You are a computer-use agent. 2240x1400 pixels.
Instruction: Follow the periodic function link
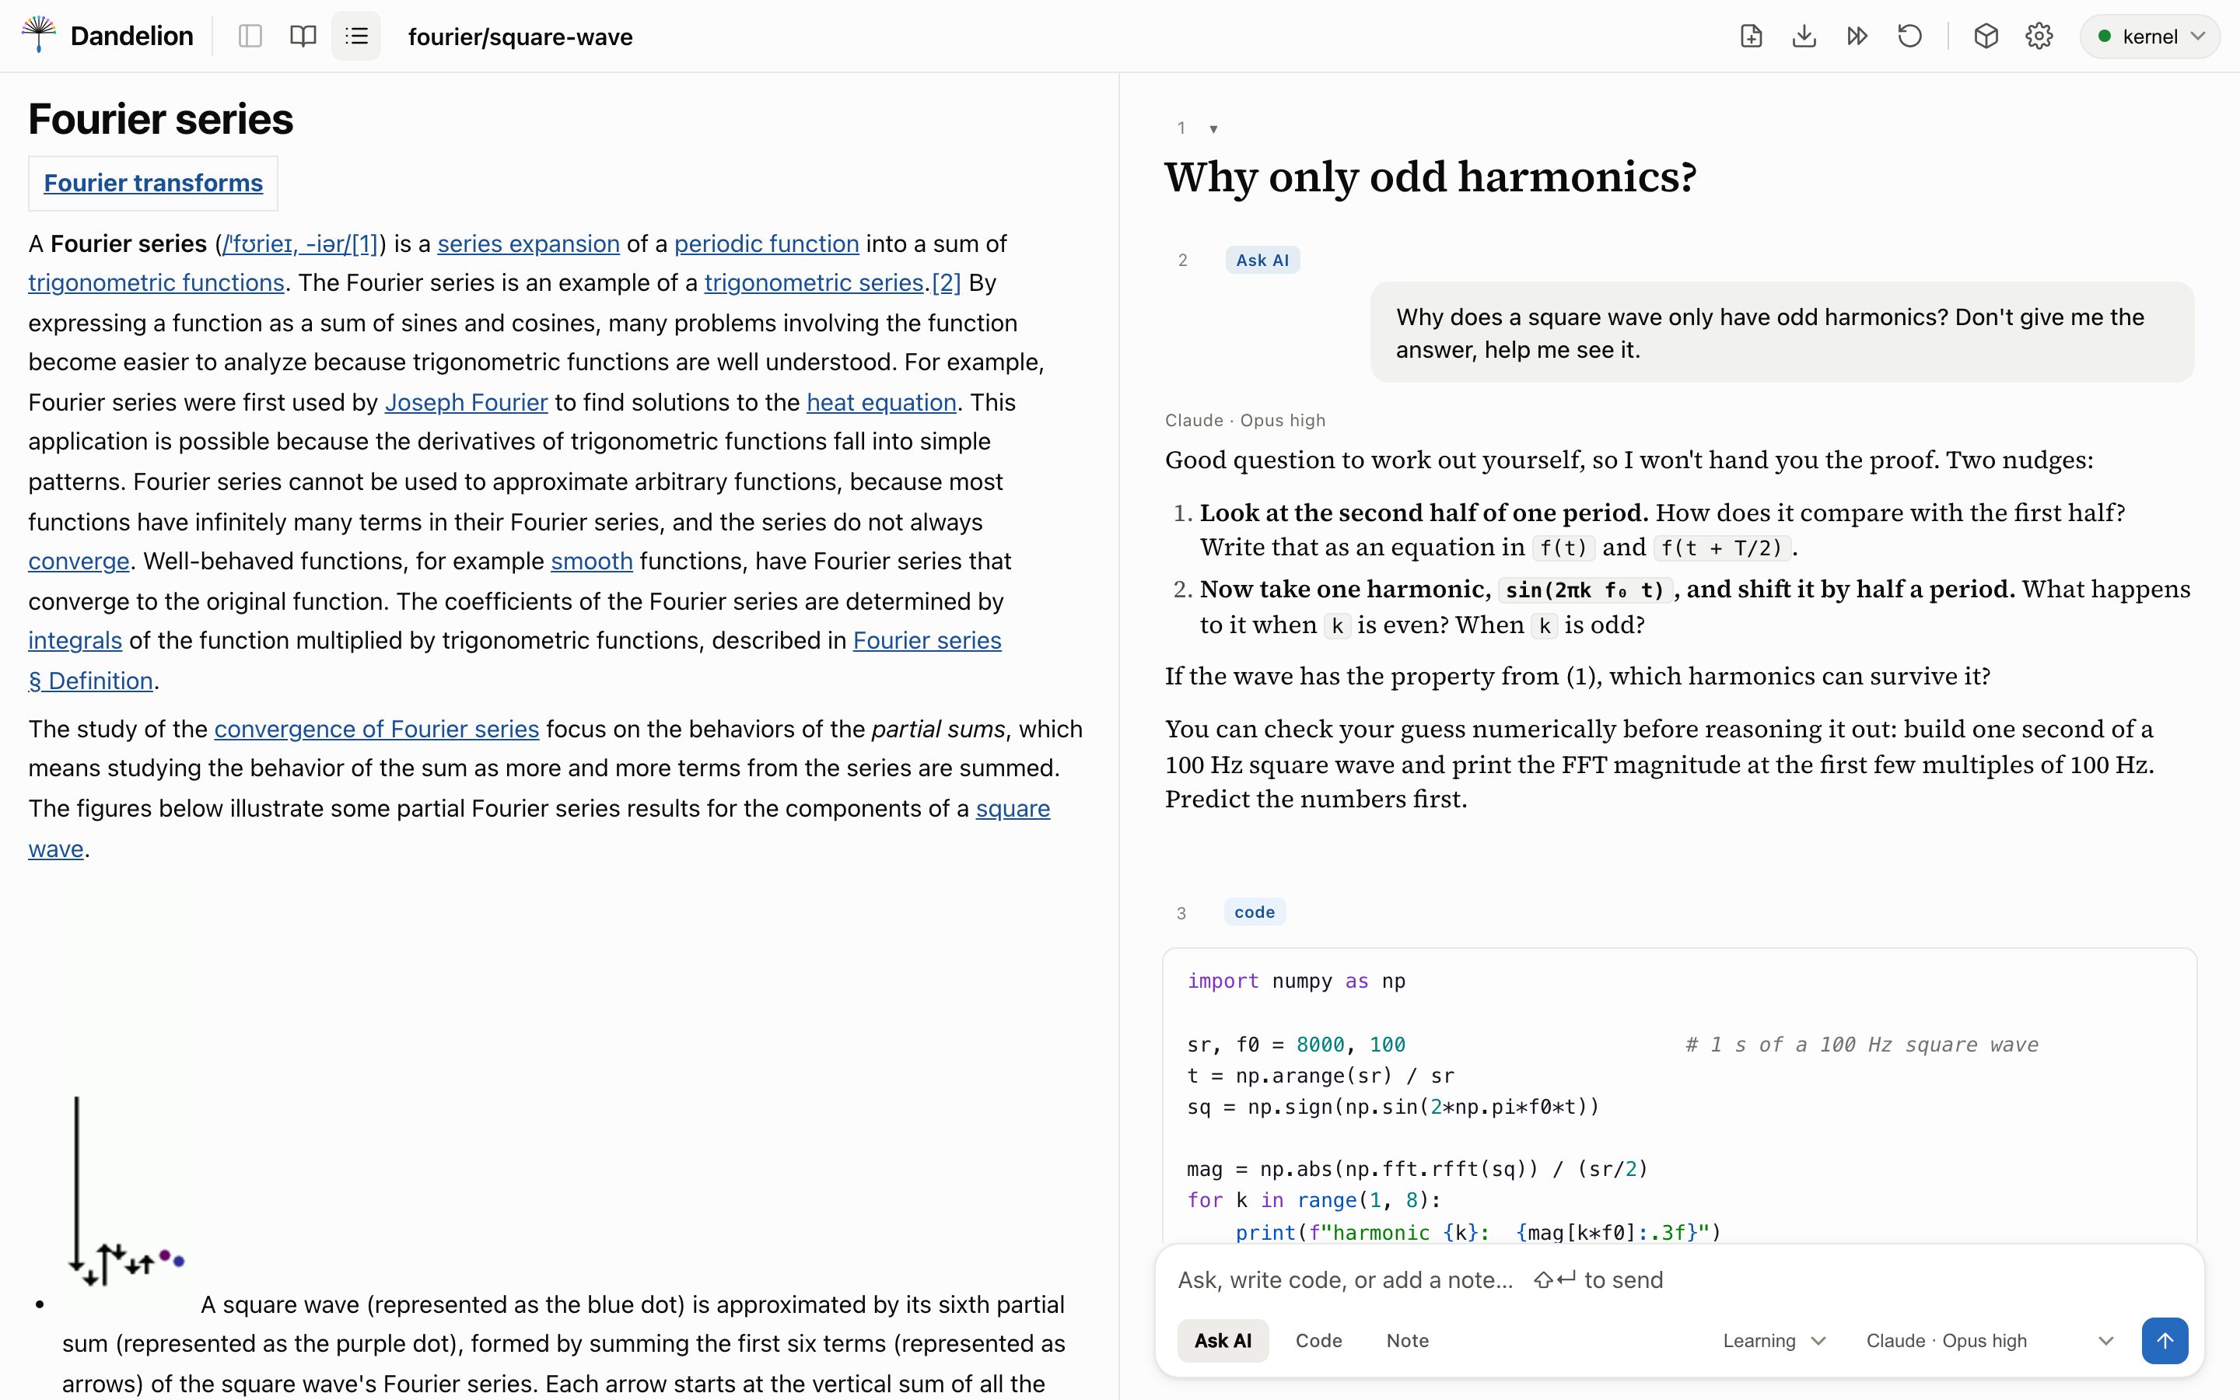click(766, 243)
